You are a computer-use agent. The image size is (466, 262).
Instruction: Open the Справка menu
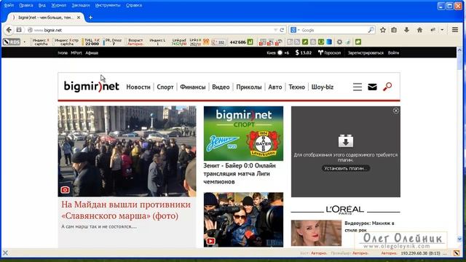tap(134, 5)
